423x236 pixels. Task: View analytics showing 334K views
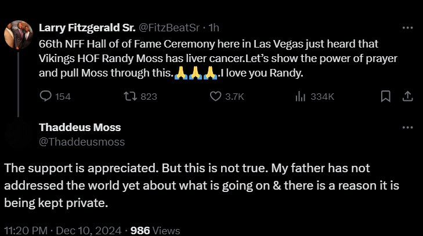coord(301,97)
